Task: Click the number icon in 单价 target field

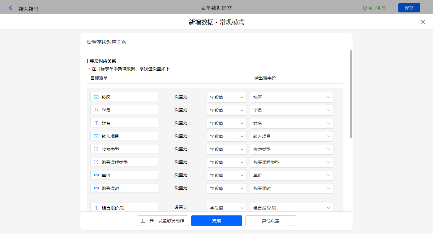Action: coord(96,175)
